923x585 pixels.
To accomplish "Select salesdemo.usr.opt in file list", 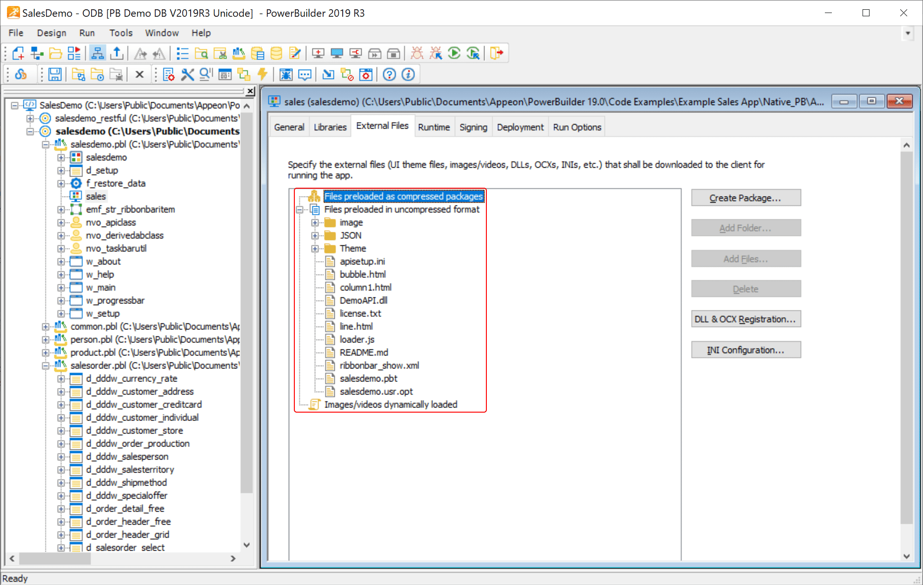I will (376, 392).
